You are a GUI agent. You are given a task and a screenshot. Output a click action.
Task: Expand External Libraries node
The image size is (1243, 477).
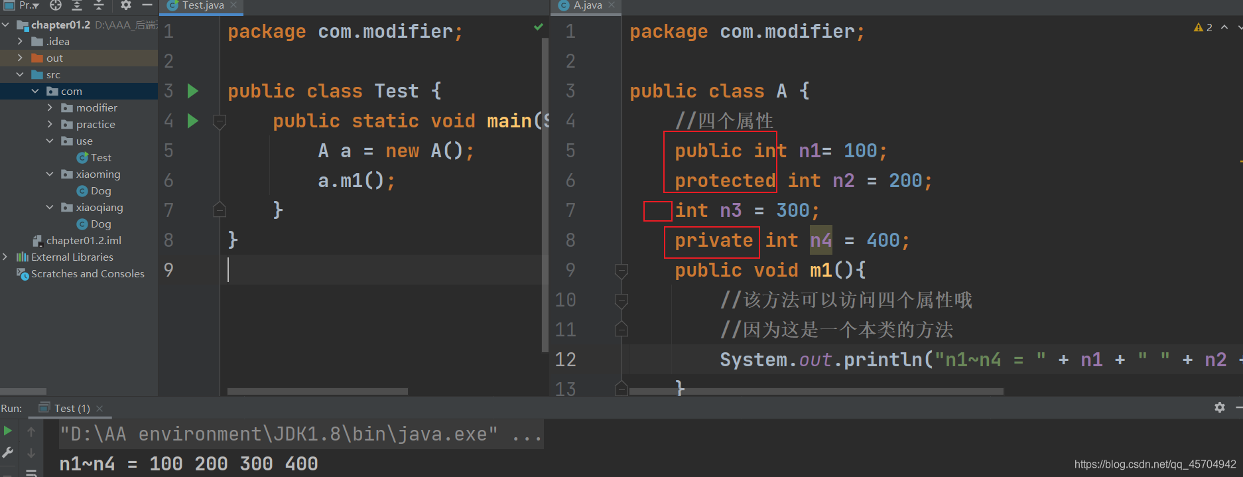pos(5,257)
